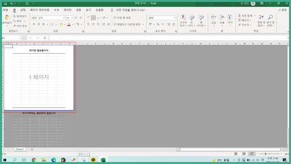The image size is (291, 164).
Task: Toggle Wrap Text (자동 줄 바꿈)
Action: point(122,17)
